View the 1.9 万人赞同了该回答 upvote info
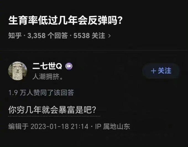188x147 pixels. pyautogui.click(x=41, y=93)
